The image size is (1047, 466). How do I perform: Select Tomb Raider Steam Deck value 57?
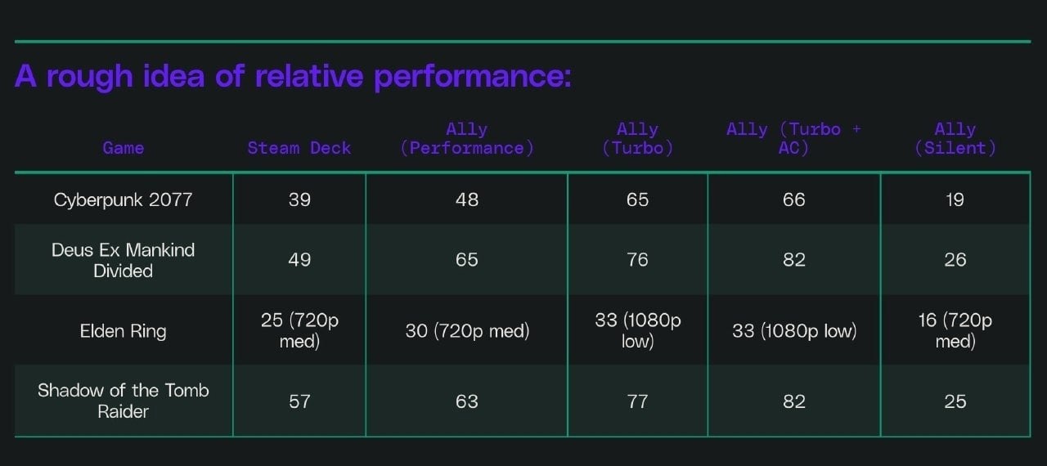pyautogui.click(x=299, y=401)
